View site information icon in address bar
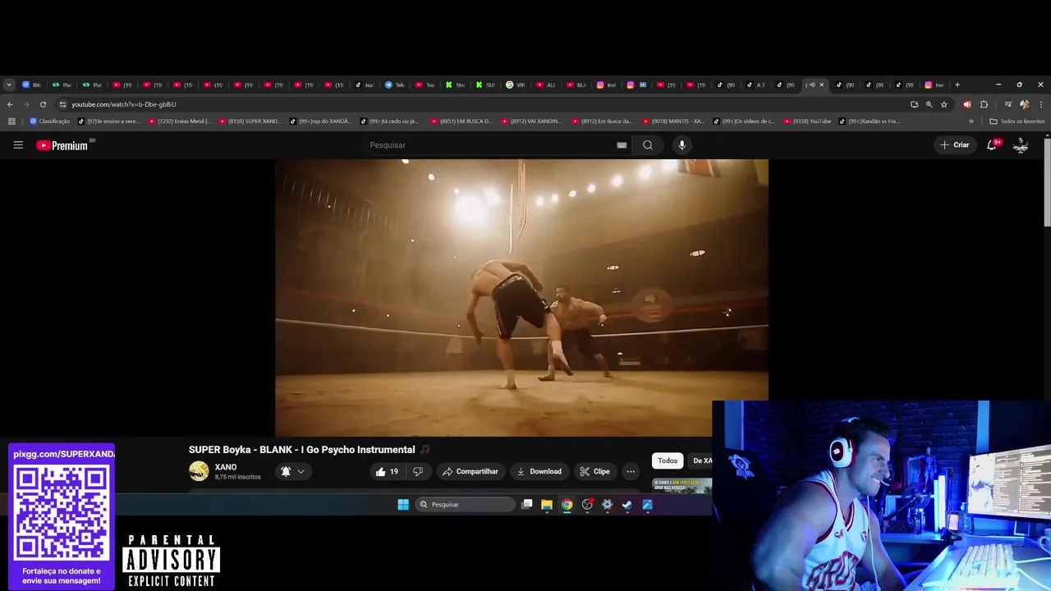The image size is (1051, 591). click(62, 104)
